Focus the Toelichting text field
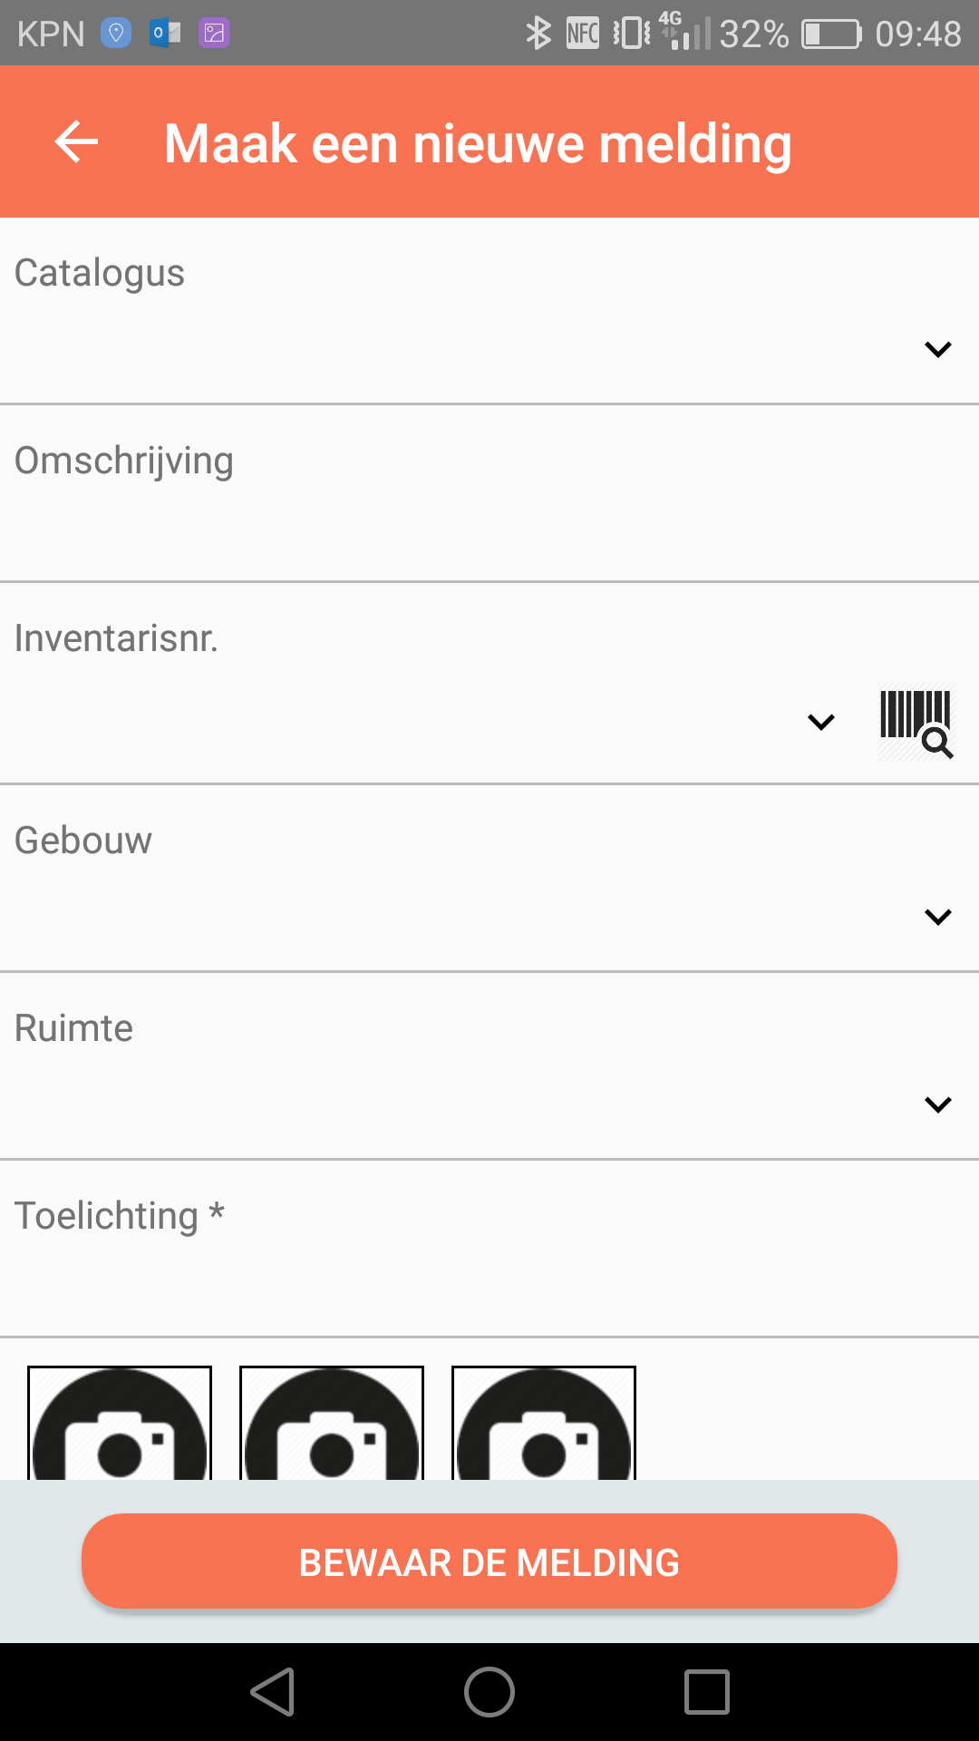The image size is (979, 1741). [x=489, y=1250]
